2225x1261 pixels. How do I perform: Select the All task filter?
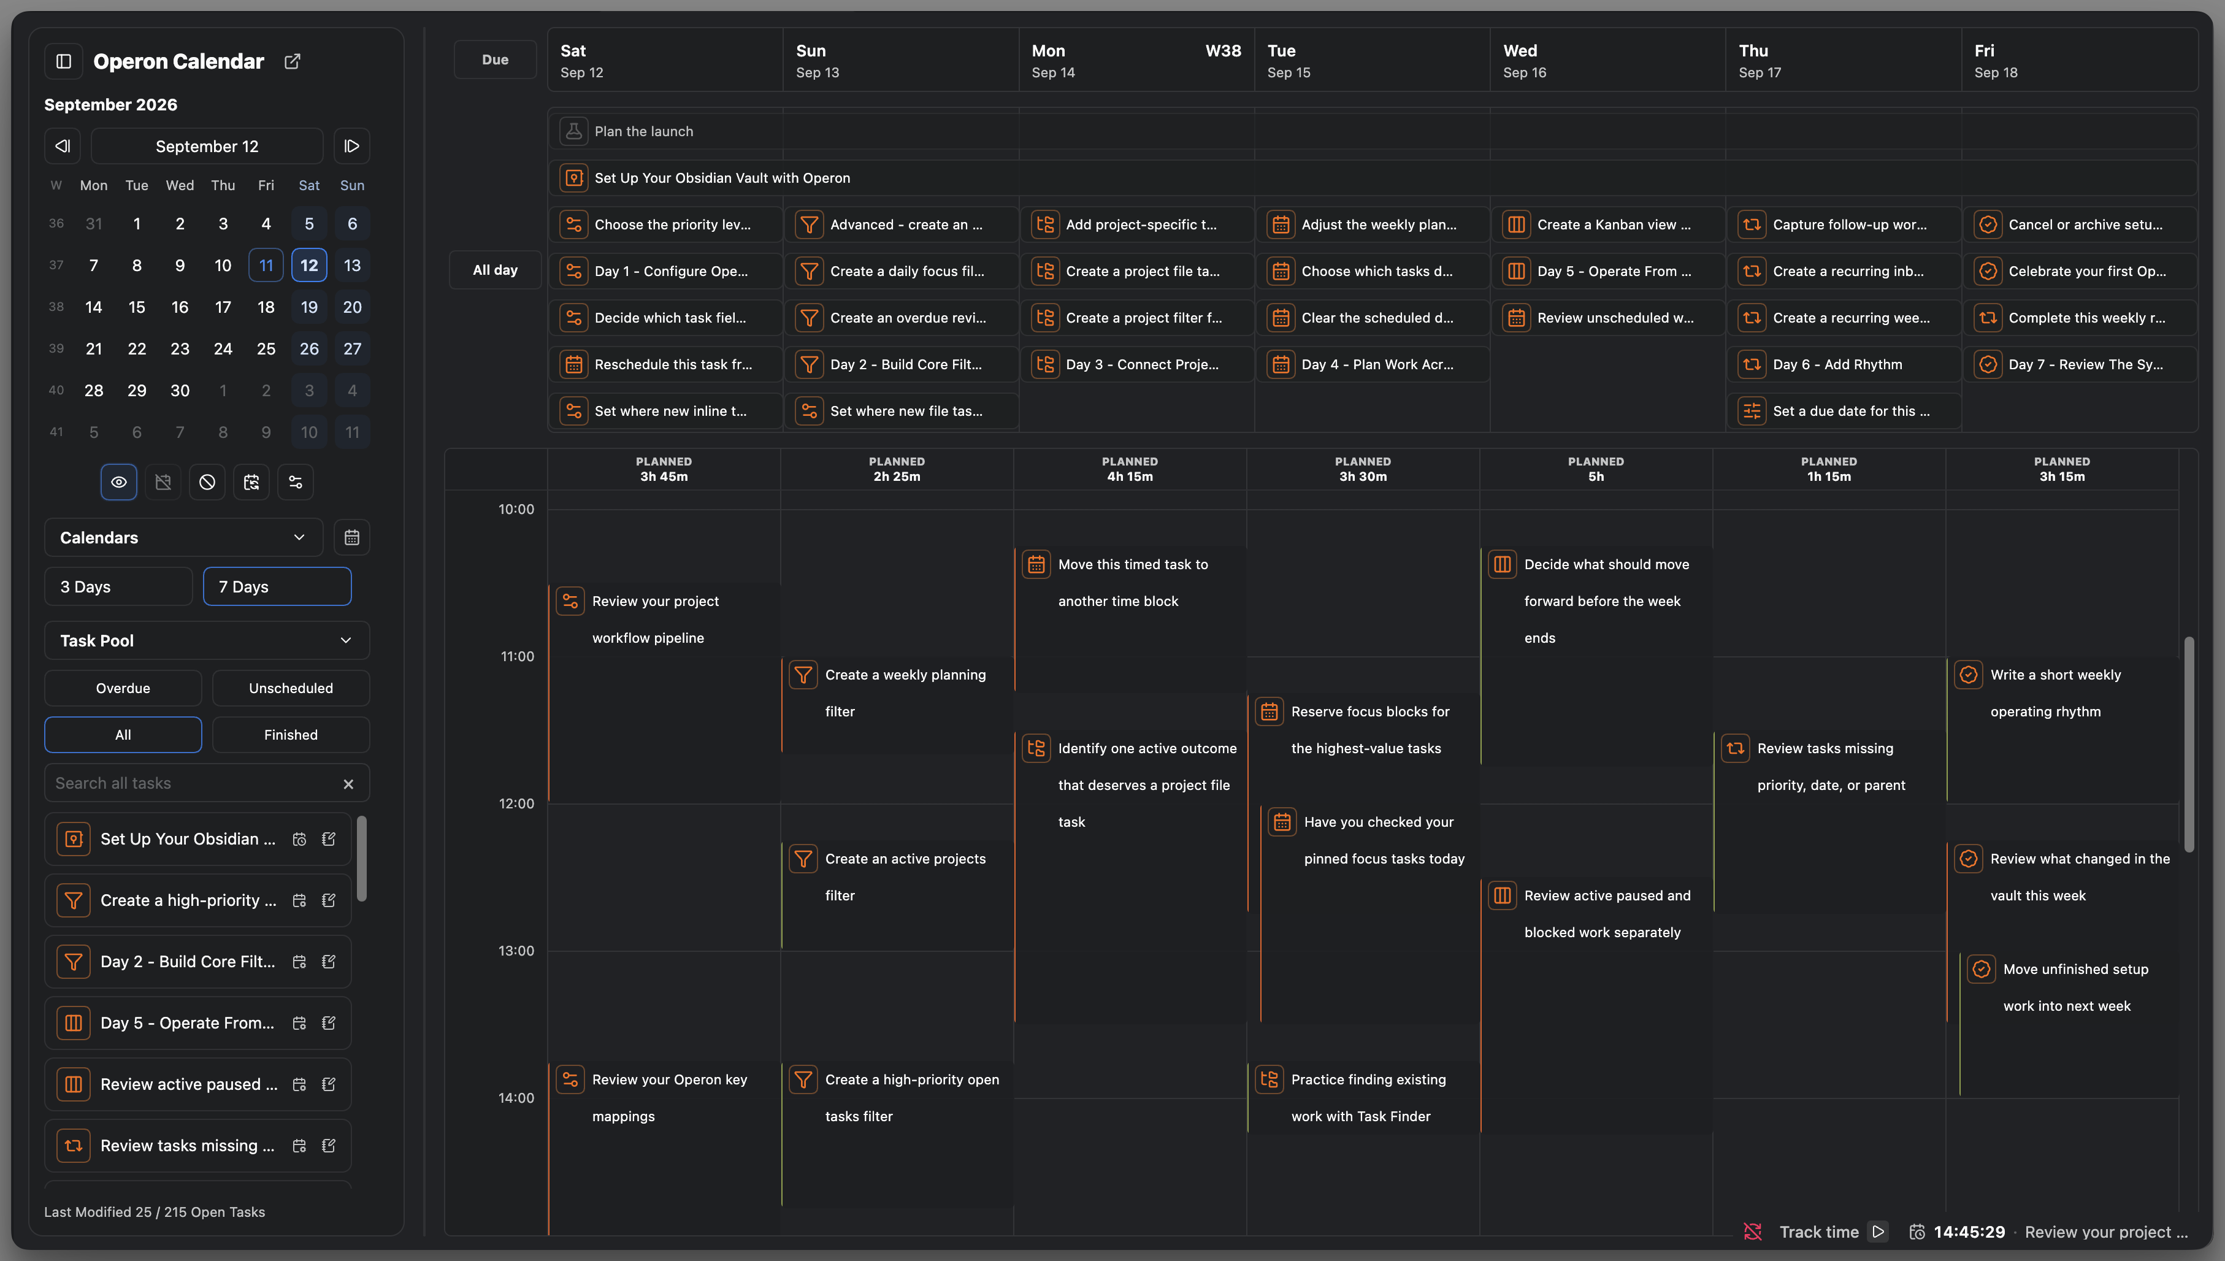pyautogui.click(x=123, y=735)
